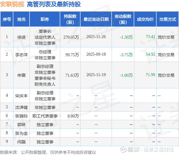Sort by 持股数(股) column header
Viewport: 179px width, 155px height.
tap(70, 19)
